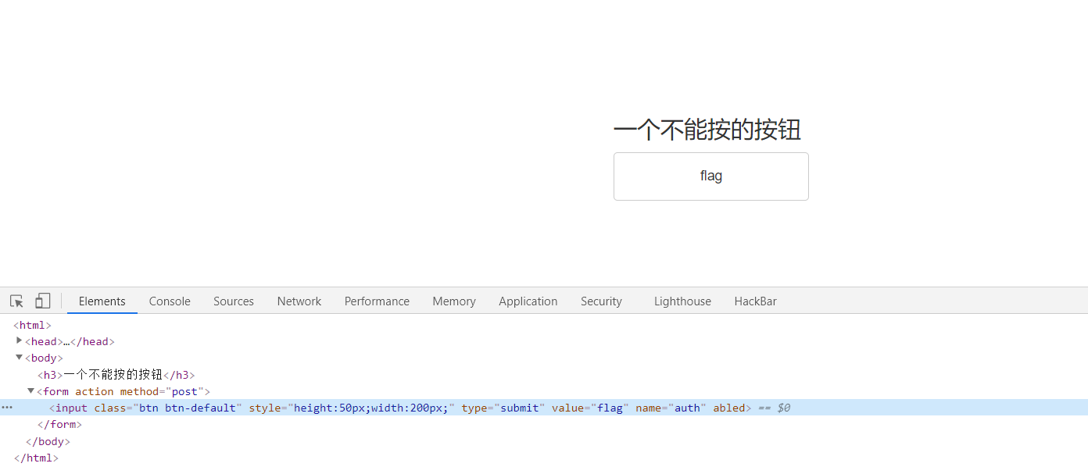Image resolution: width=1088 pixels, height=474 pixels.
Task: Toggle the device toolbar icon
Action: point(43,301)
